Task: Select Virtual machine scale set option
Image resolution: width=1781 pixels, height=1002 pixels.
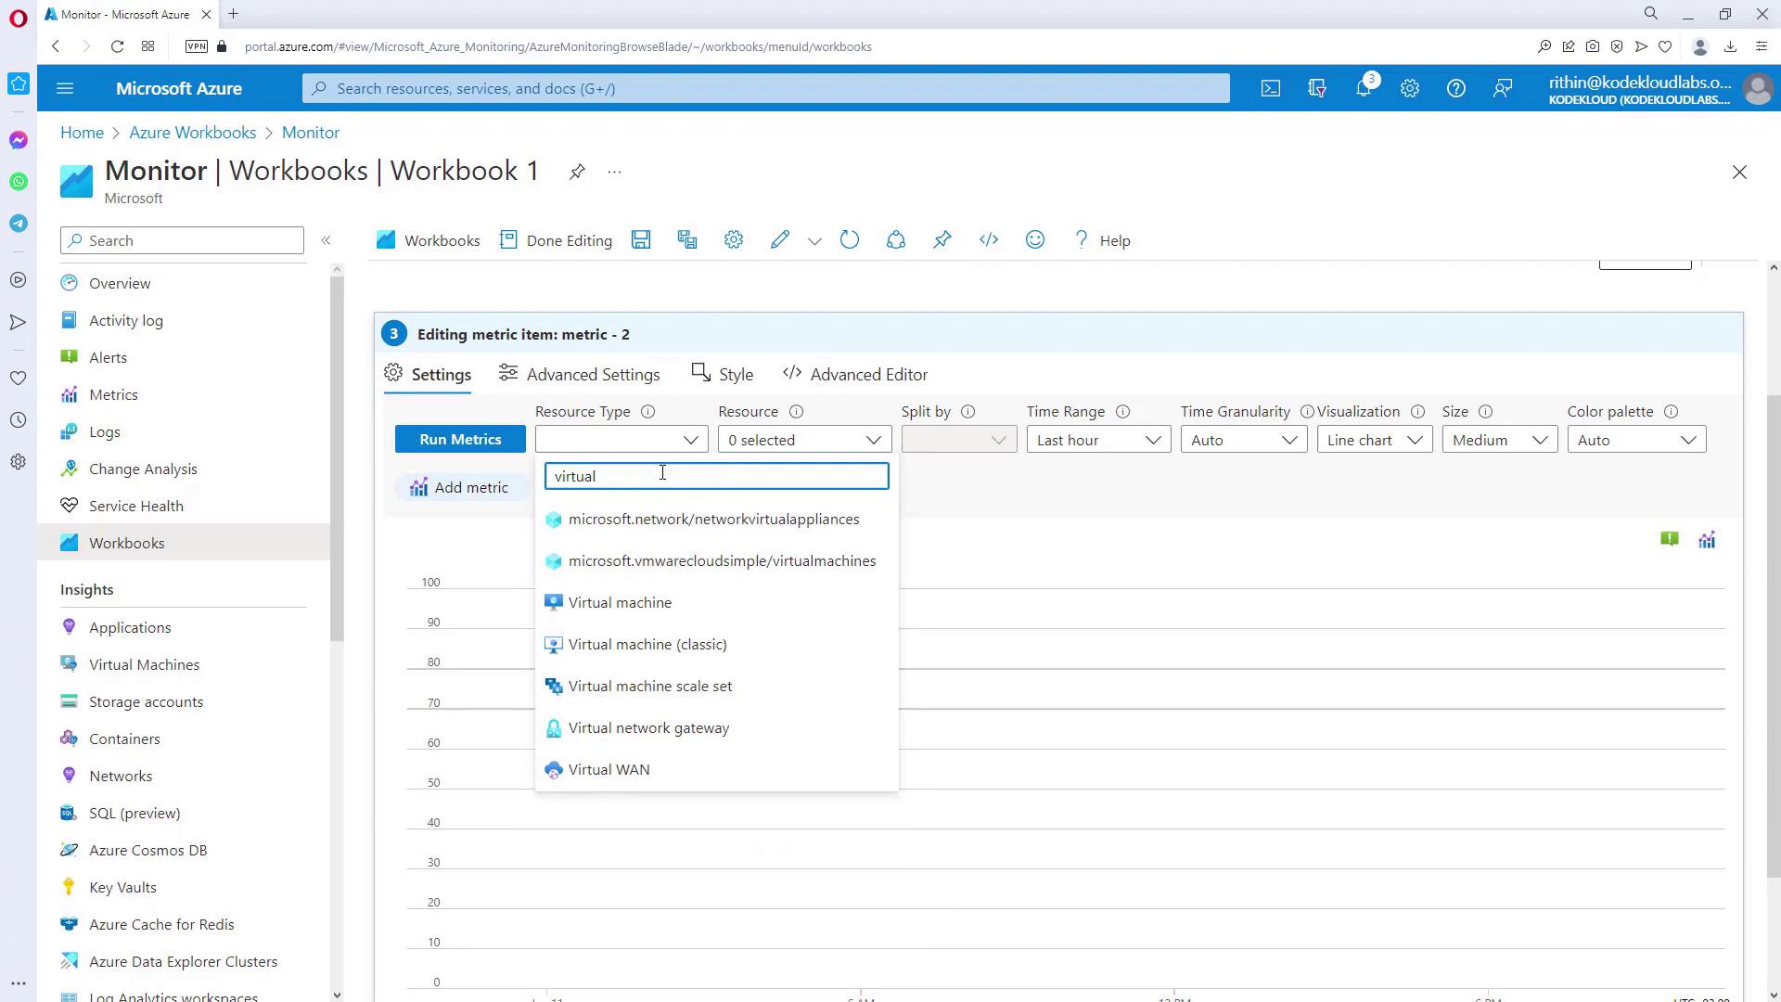Action: point(650,687)
